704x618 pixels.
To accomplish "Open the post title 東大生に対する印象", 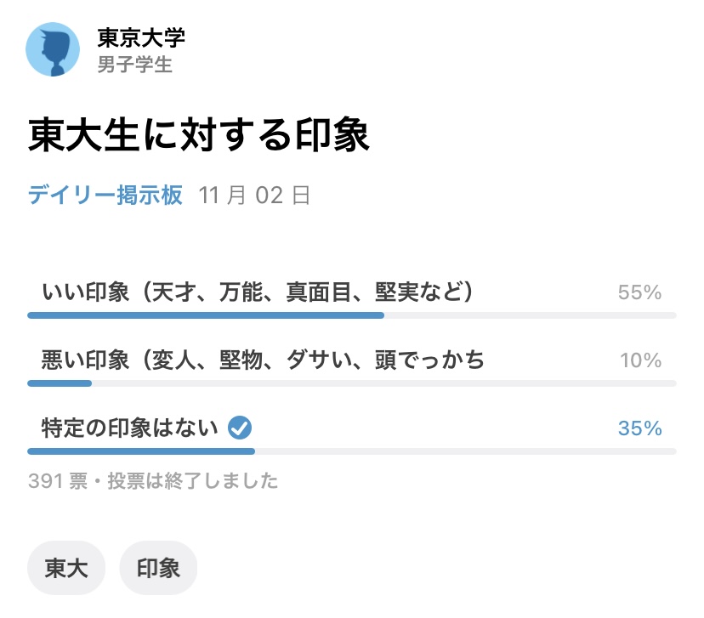I will click(199, 136).
